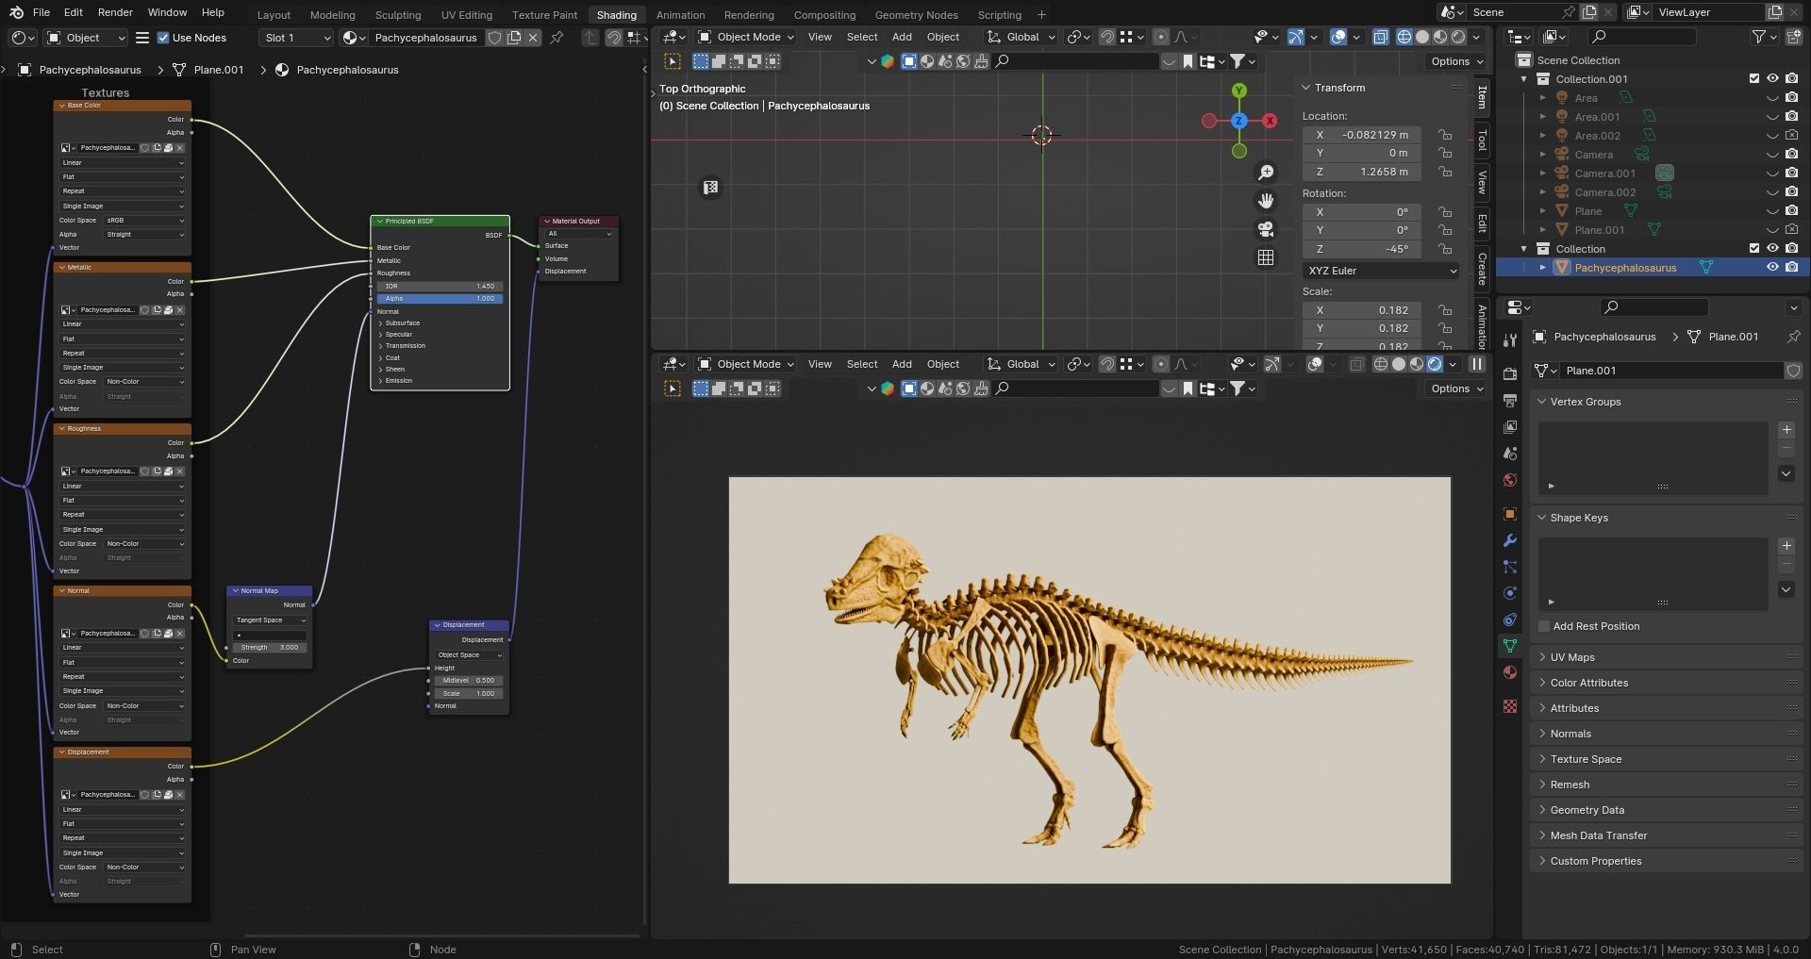1811x959 pixels.
Task: Open the Add menu in top viewport header
Action: [x=902, y=37]
